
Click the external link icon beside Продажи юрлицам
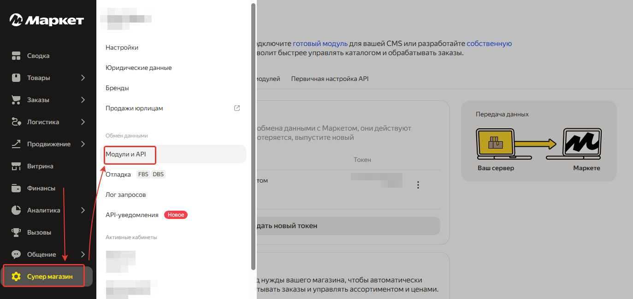(237, 108)
